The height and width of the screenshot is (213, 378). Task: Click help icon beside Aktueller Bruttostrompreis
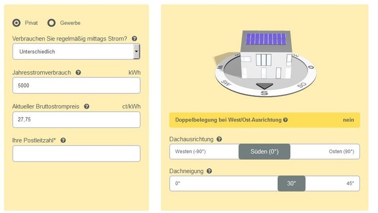click(x=87, y=106)
